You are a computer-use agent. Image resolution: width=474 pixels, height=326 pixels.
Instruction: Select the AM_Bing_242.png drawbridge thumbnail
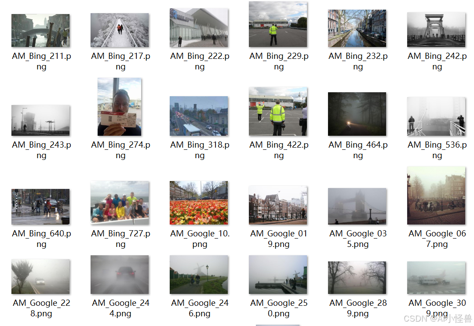point(436,29)
